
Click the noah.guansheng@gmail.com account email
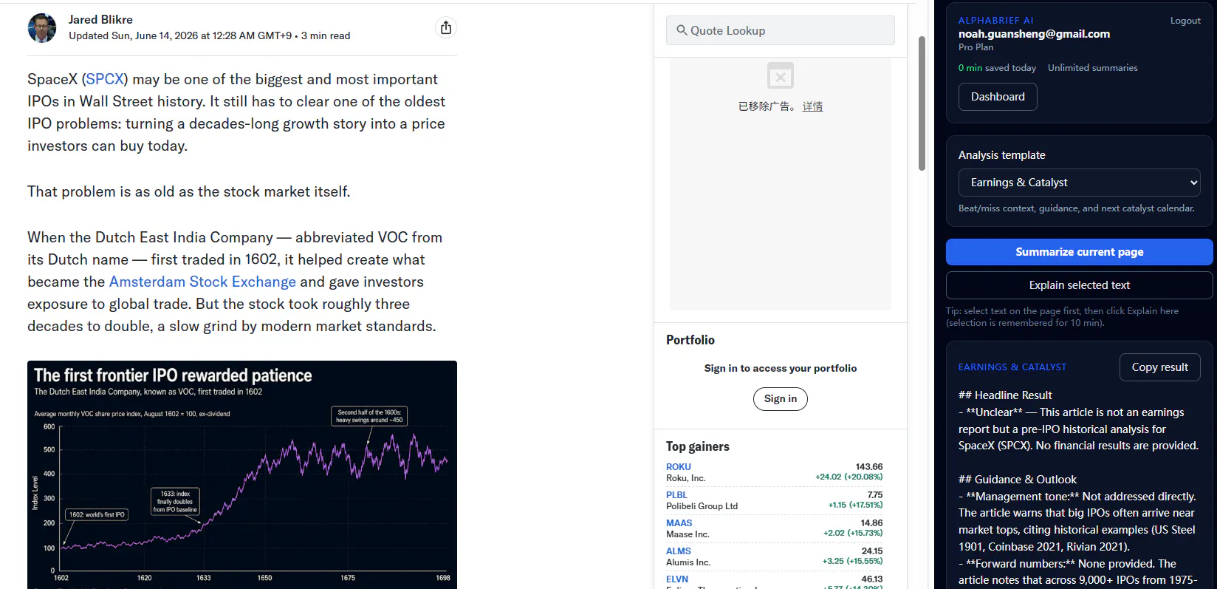(1034, 34)
